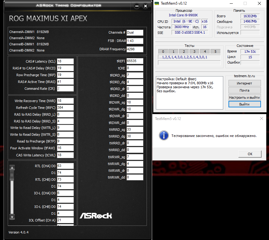
Task: Click the scrollbar down arrow in RTL panel
Action: (12, 217)
